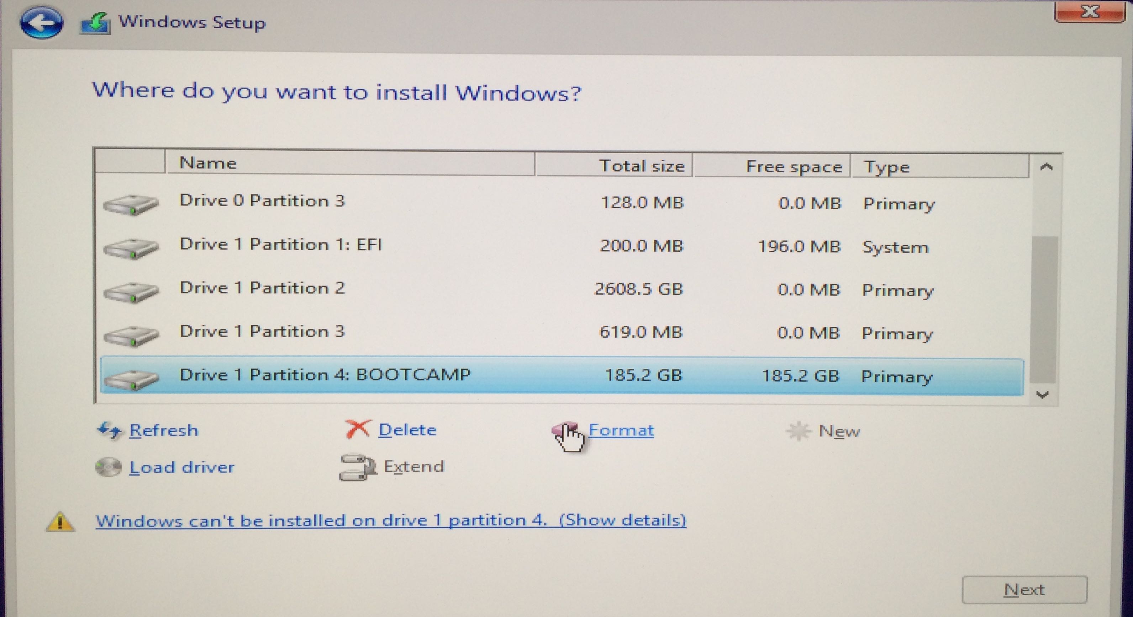
Task: Click the Load driver disc icon
Action: point(108,467)
